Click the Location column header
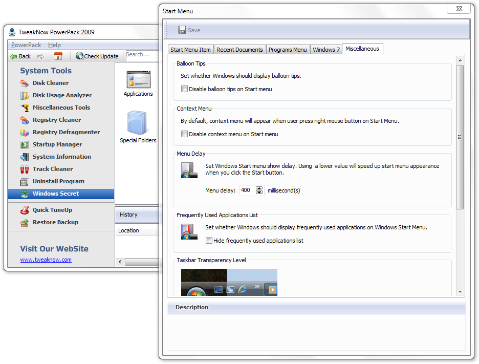 pos(137,230)
